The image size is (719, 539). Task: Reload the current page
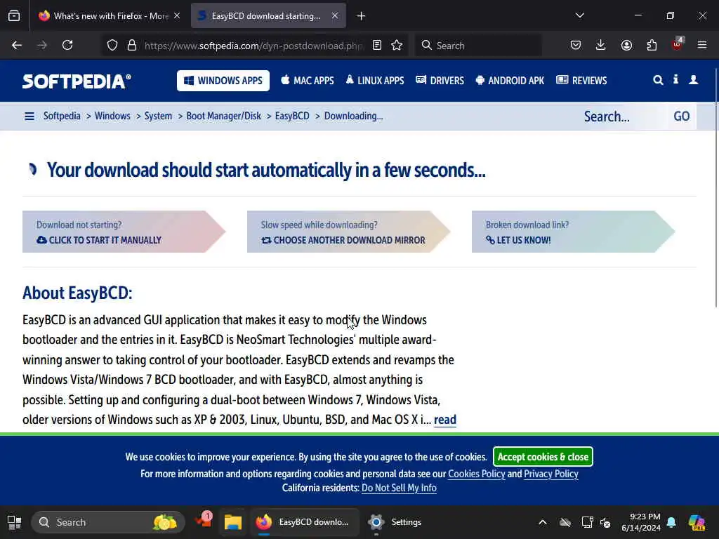[67, 46]
